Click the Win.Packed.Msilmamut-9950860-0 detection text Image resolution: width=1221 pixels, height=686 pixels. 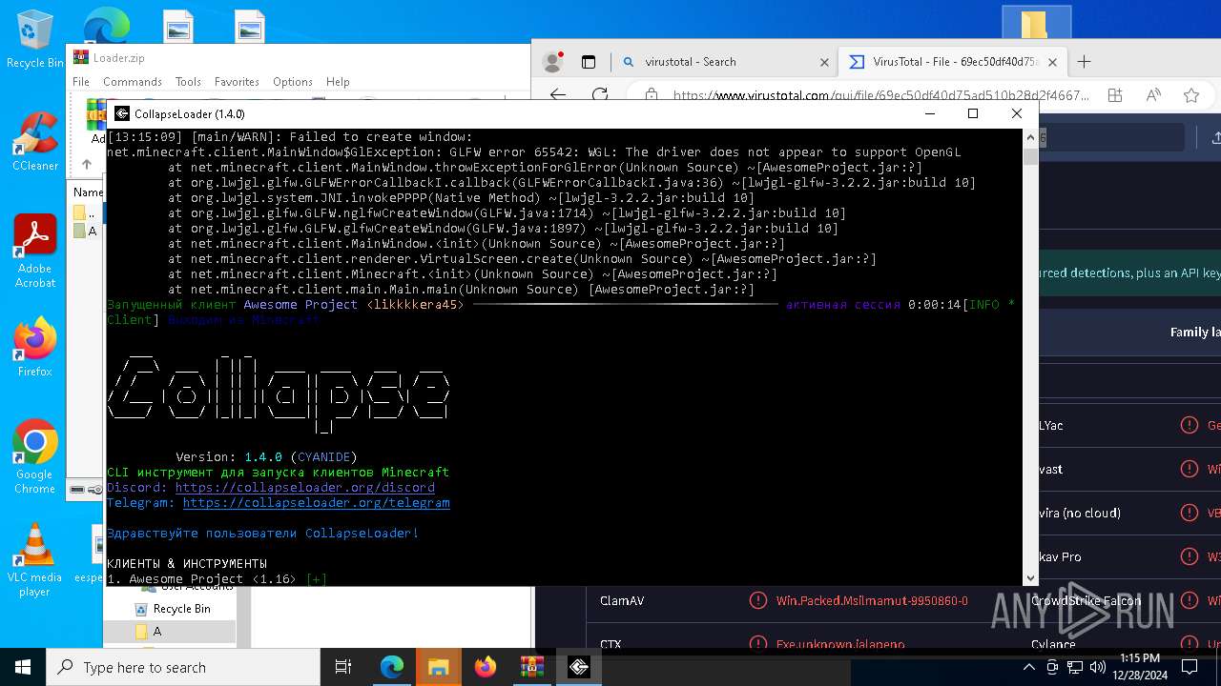coord(872,600)
